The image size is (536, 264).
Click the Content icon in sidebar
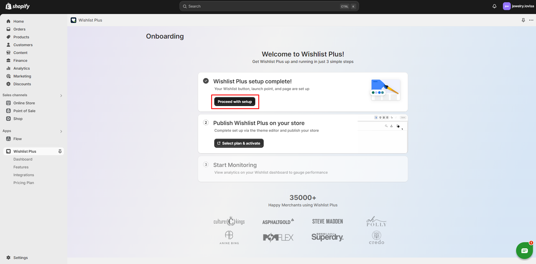pyautogui.click(x=8, y=53)
